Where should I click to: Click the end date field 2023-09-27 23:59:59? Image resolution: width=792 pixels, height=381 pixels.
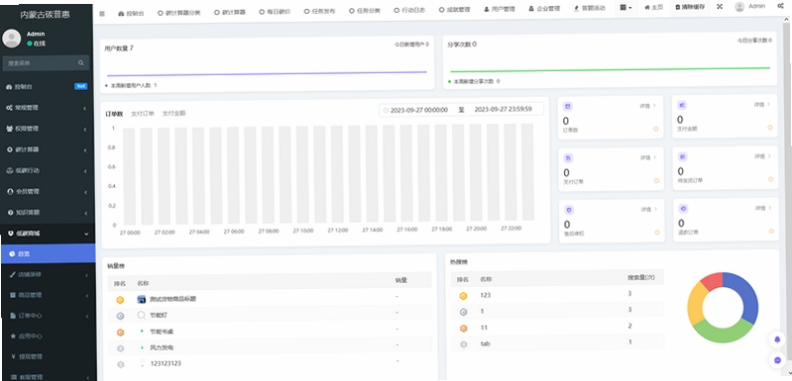tap(504, 110)
